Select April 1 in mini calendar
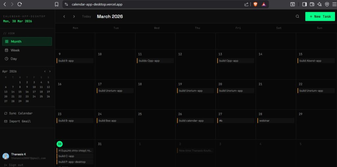The image size is (337, 167). click(x=20, y=82)
